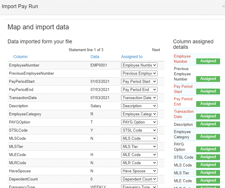Expand the Pay Period Start dropdown
This screenshot has height=188, width=225.
tap(139, 82)
